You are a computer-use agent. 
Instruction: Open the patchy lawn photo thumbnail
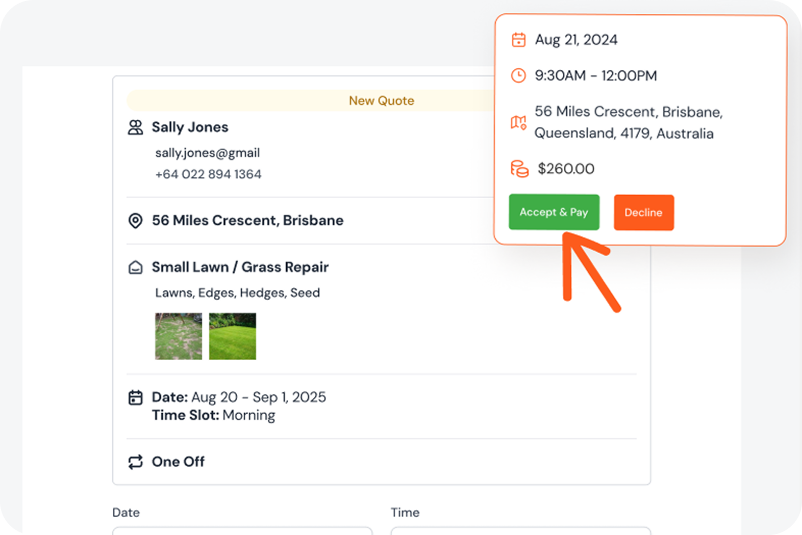(x=179, y=336)
